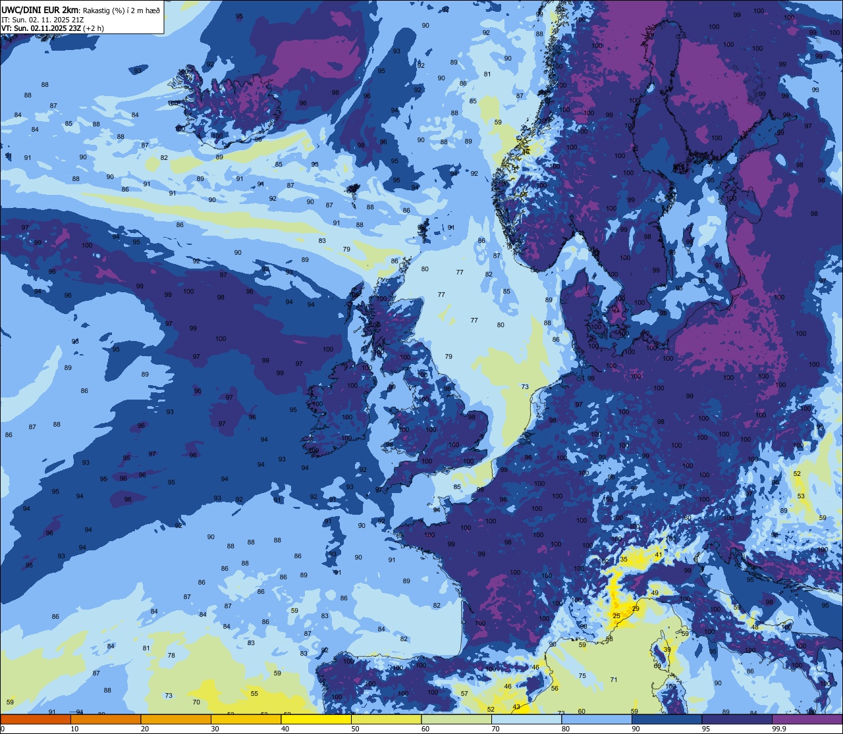Image resolution: width=843 pixels, height=734 pixels.
Task: Click the '25' humidity value on the map
Action: [x=616, y=616]
